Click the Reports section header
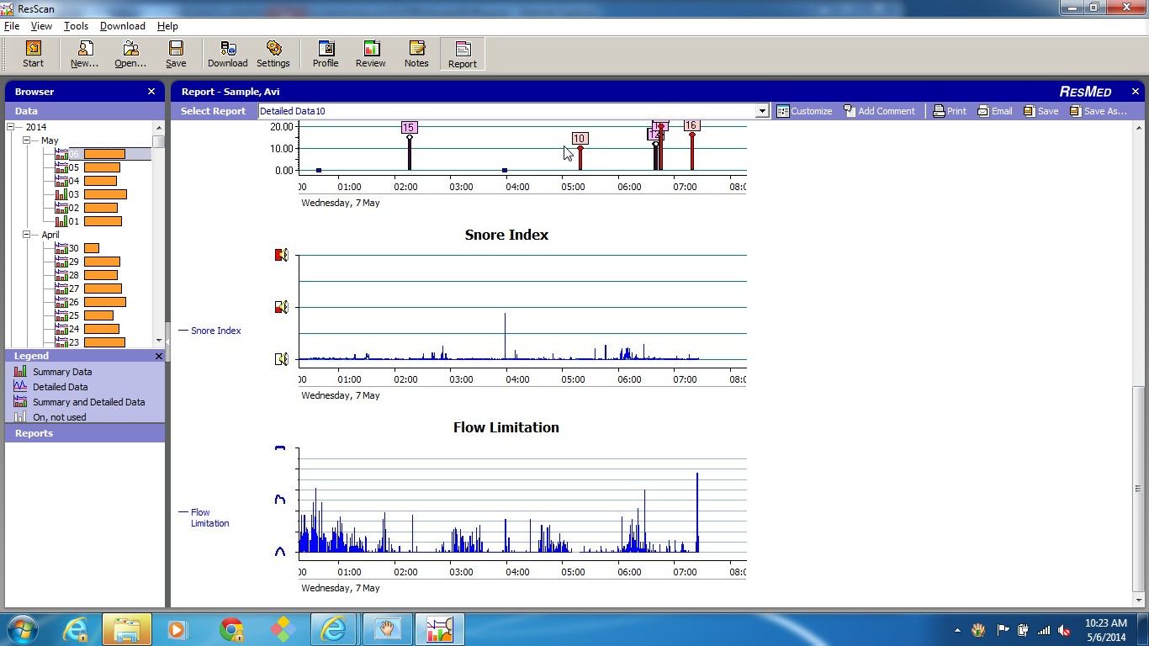Image resolution: width=1149 pixels, height=646 pixels. pos(34,433)
